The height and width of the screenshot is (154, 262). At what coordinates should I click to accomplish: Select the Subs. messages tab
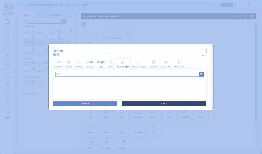(123, 64)
